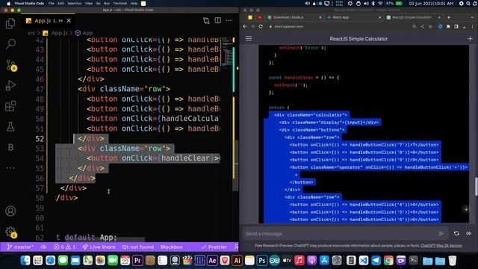Go back in Chrome browser
Viewport: 478px width, 269px height.
244,27
